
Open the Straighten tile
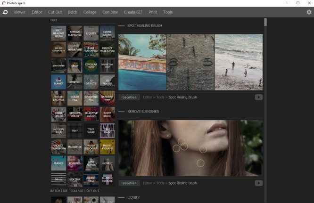pos(58,65)
